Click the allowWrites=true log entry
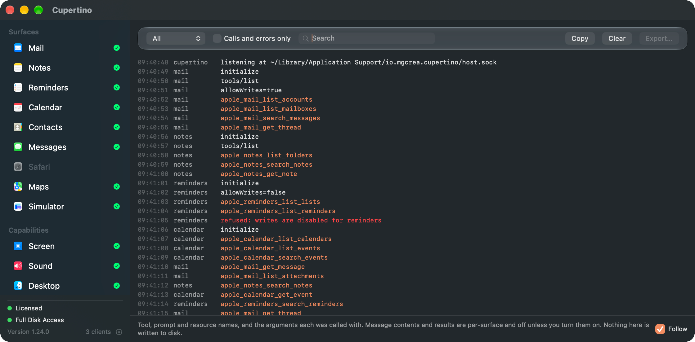Viewport: 695px width, 342px height. [251, 90]
